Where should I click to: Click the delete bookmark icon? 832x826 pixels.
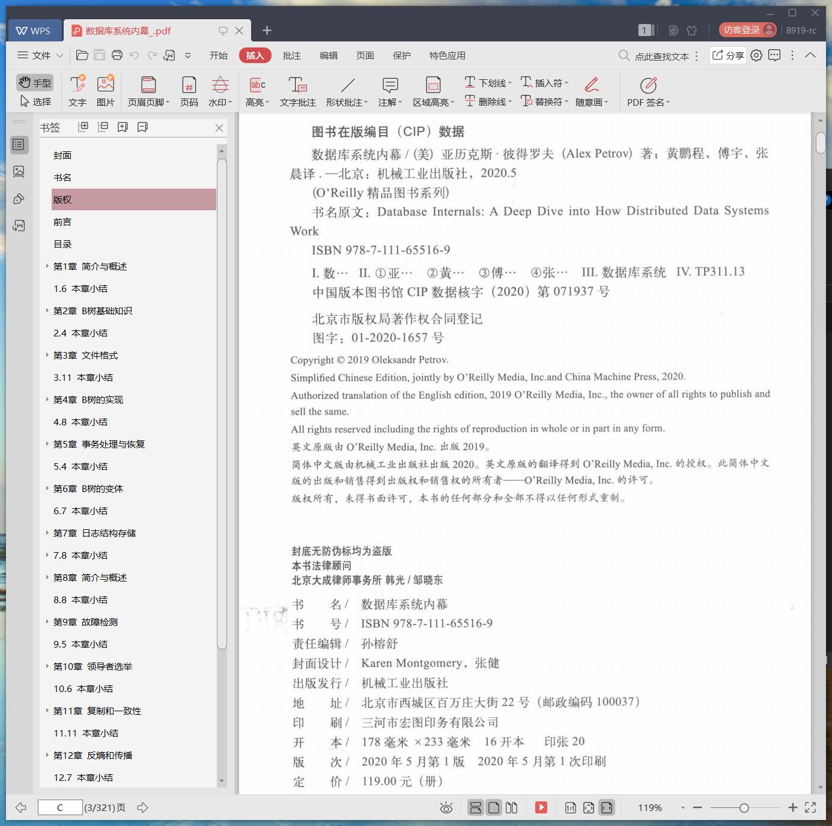pyautogui.click(x=142, y=127)
